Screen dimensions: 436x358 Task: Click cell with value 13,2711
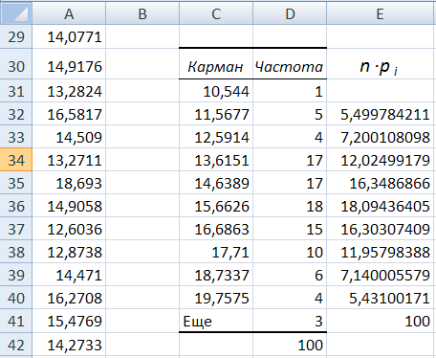pos(69,160)
